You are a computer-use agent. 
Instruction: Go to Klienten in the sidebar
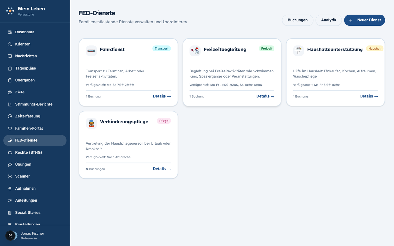(x=35, y=44)
